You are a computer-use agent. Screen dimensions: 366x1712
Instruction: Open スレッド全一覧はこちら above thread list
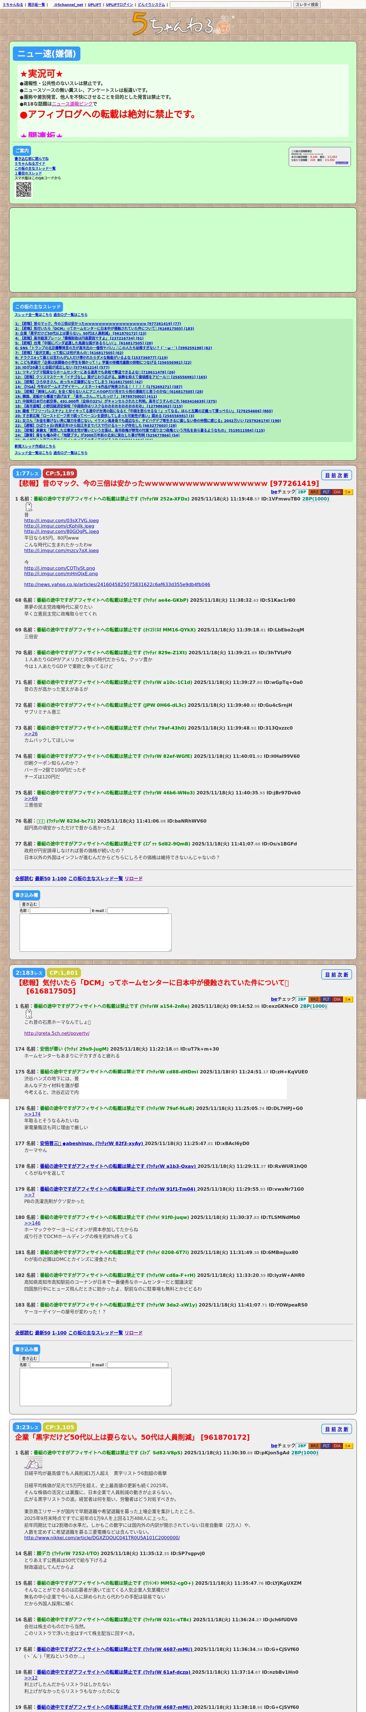[33, 315]
